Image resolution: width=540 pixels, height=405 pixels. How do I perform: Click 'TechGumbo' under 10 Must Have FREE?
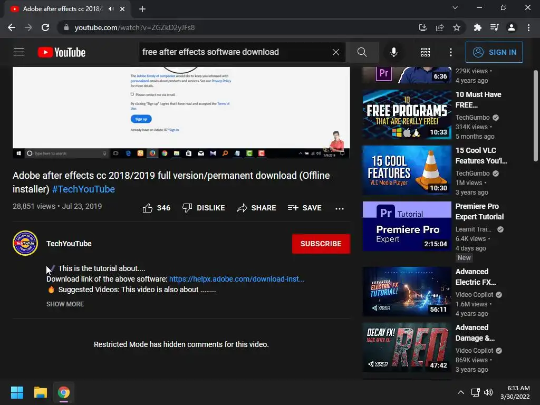(472, 118)
